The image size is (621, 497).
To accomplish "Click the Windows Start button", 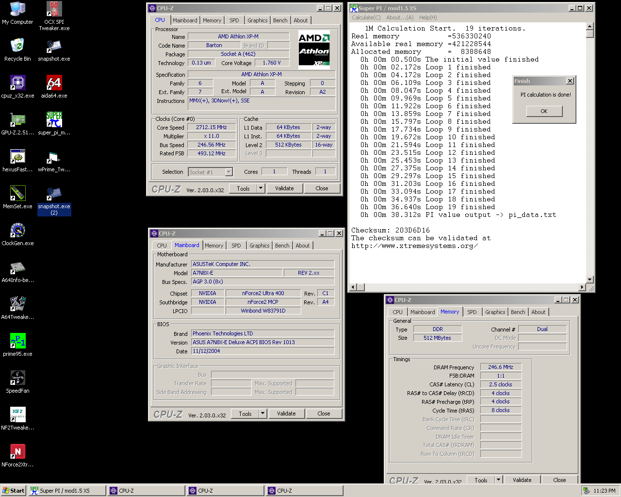I will tap(14, 491).
